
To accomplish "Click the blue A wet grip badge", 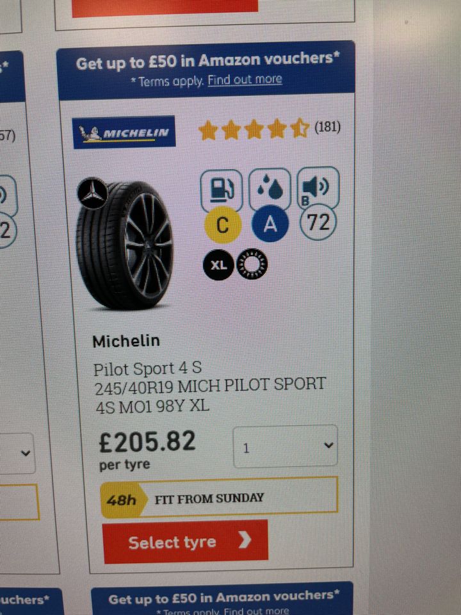I will [270, 224].
